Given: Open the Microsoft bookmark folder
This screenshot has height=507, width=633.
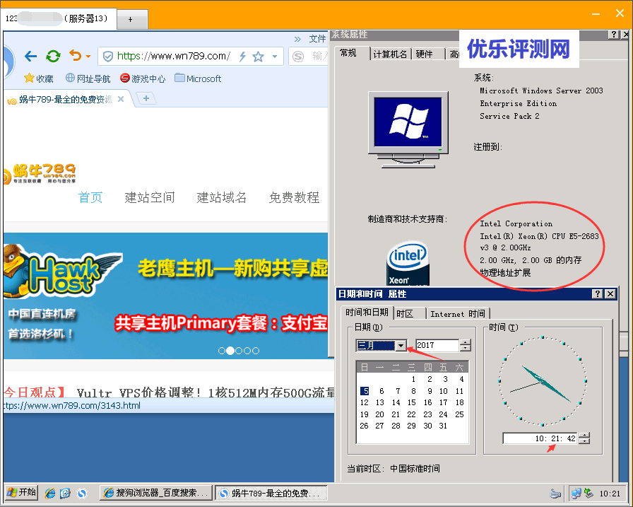Looking at the screenshot, I should 198,78.
